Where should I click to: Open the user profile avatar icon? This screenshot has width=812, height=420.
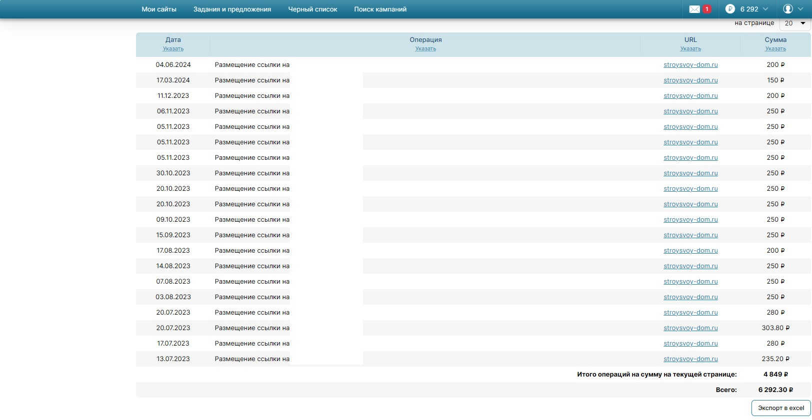point(788,9)
